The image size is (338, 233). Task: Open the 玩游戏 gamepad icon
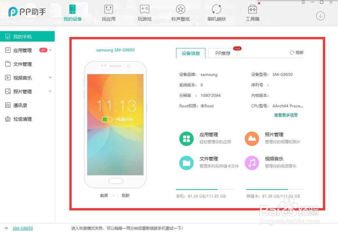pos(144,9)
